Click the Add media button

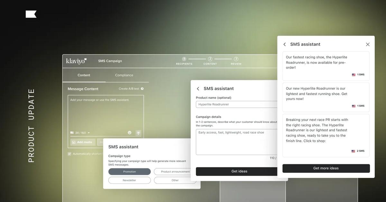pos(82,142)
